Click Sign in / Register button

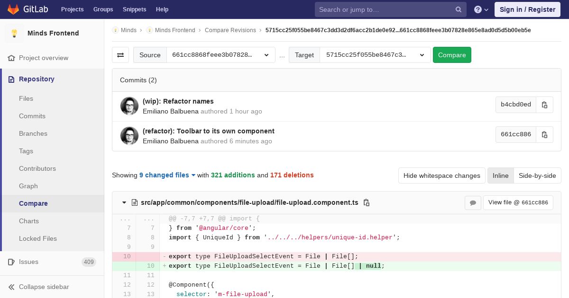click(x=527, y=9)
